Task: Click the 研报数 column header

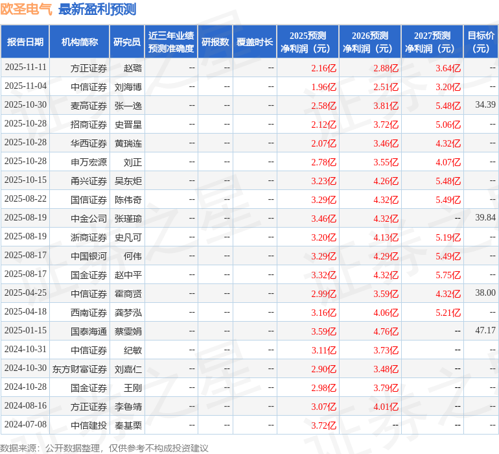Action: (x=215, y=42)
